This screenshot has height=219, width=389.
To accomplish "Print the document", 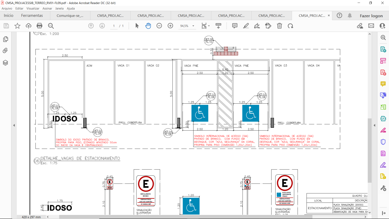I will coord(40,26).
